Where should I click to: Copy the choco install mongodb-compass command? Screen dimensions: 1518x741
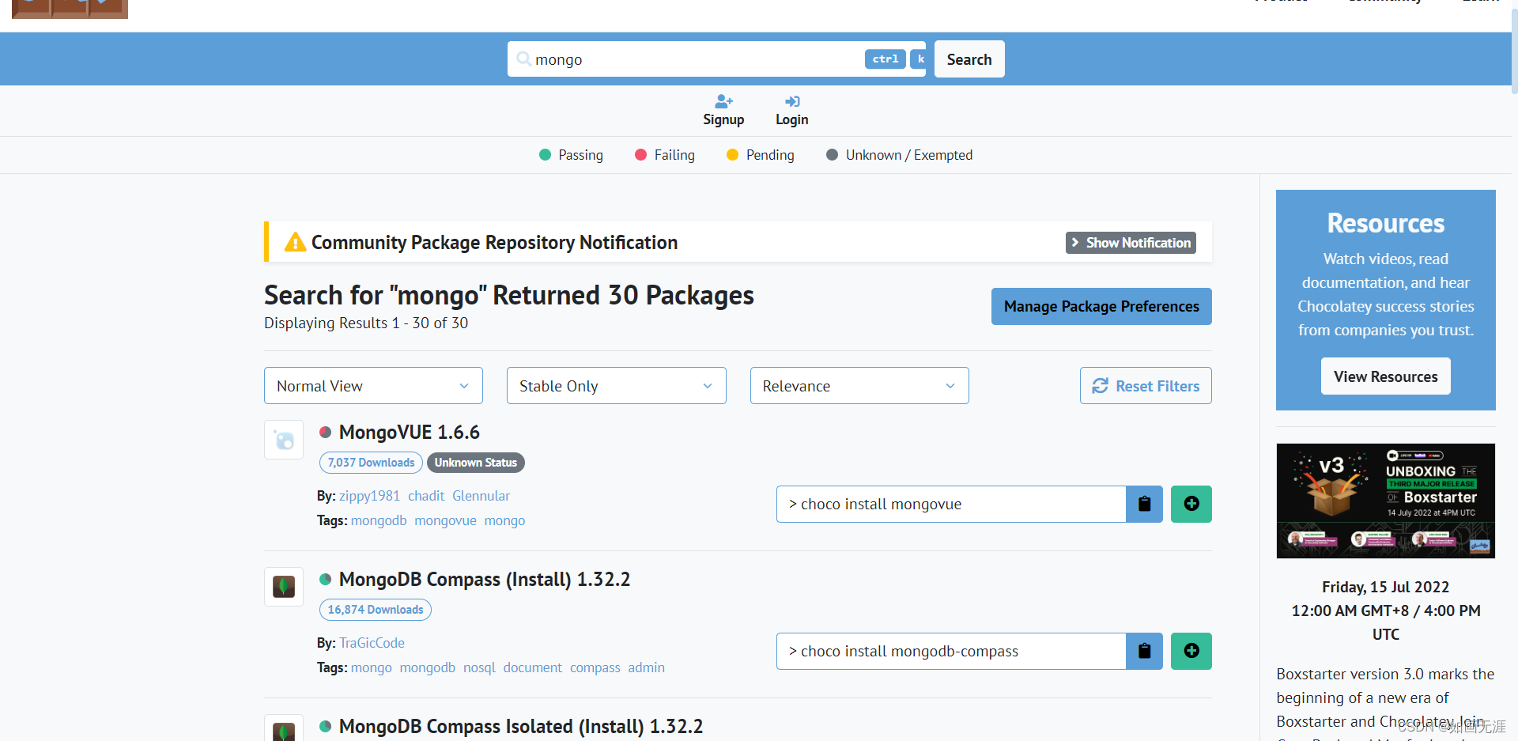(x=1144, y=651)
